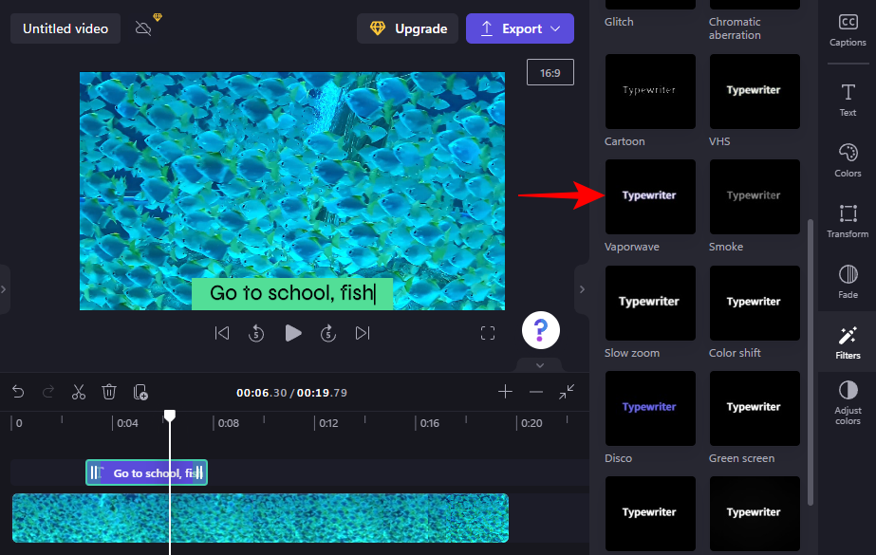Click the Upgrade button
Viewport: 876px width, 555px height.
point(407,28)
